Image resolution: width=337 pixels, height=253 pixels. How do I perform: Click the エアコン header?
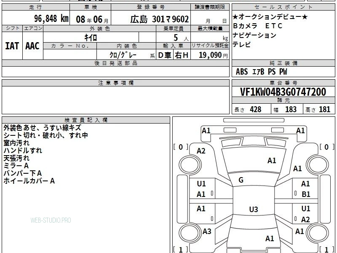(33, 28)
